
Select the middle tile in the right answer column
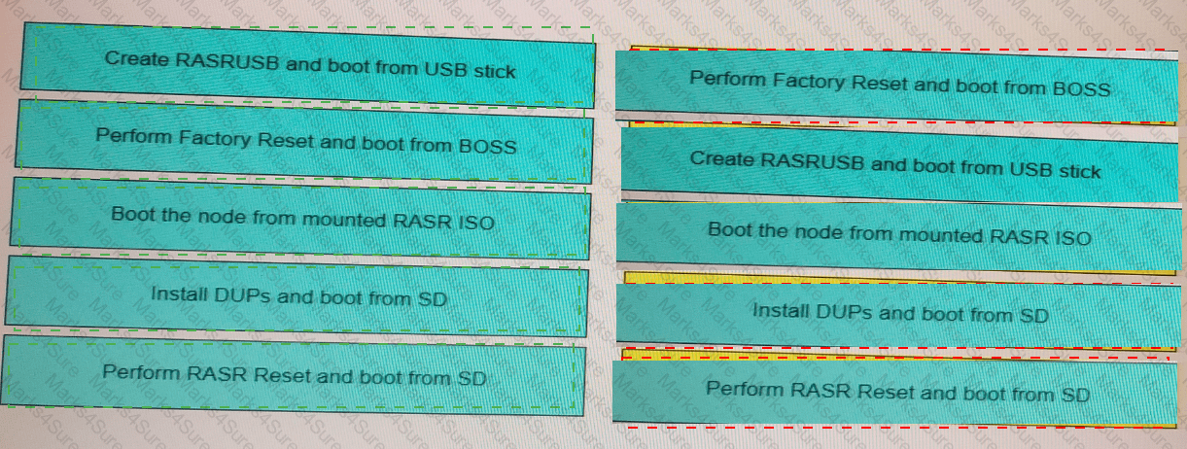[x=899, y=234]
